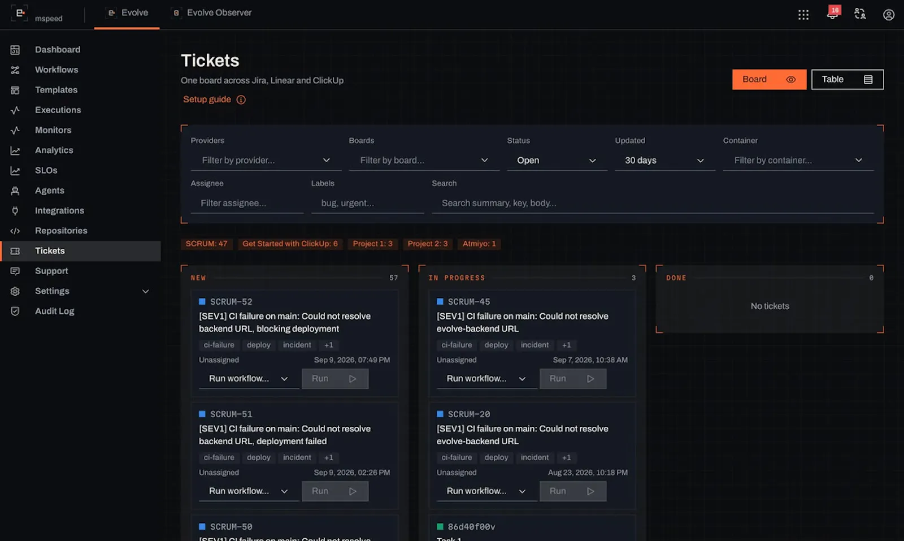Click Run button on SCRUM-52
The width and height of the screenshot is (904, 541).
335,379
